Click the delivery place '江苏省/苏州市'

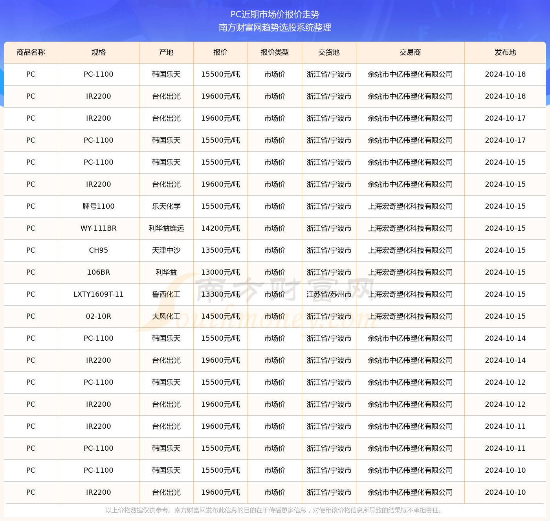click(329, 294)
